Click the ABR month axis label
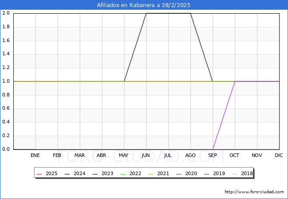Screen dimensions: 288x199 click(x=101, y=155)
